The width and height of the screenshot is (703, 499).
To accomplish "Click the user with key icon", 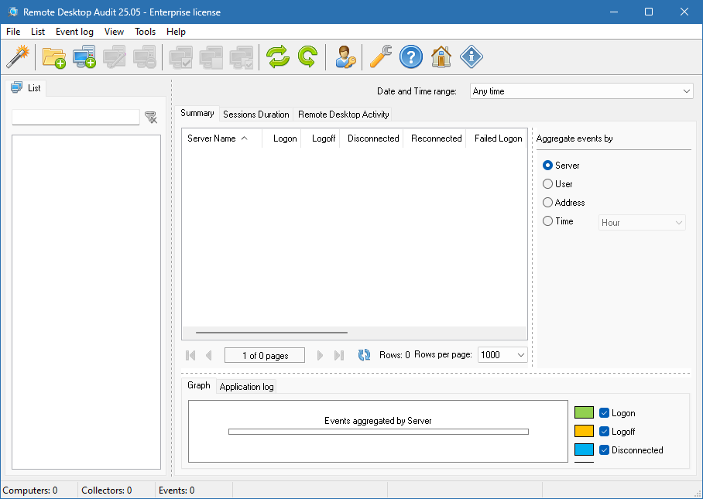I will tap(345, 57).
